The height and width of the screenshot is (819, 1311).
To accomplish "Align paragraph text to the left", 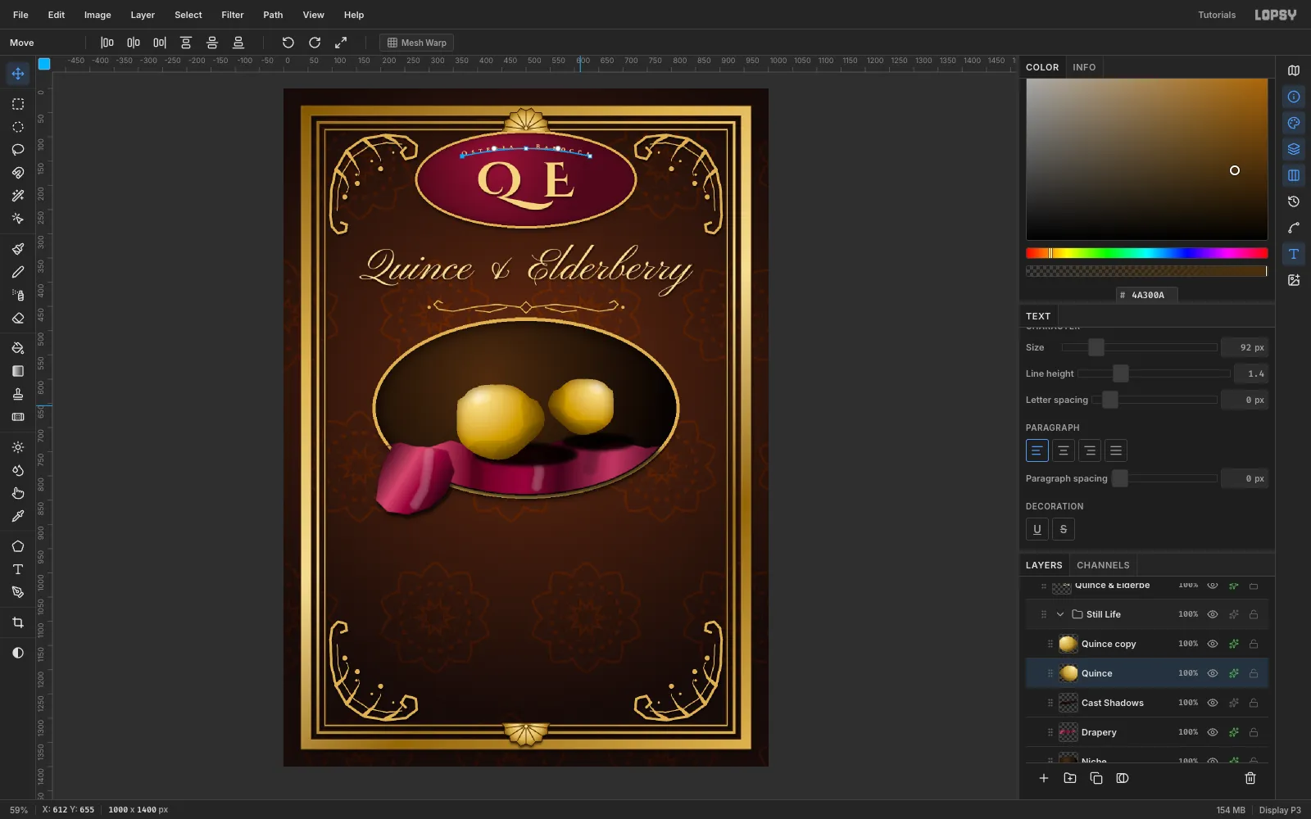I will (x=1037, y=450).
